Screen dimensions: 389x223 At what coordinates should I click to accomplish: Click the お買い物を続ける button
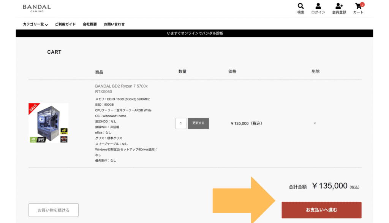[54, 210]
